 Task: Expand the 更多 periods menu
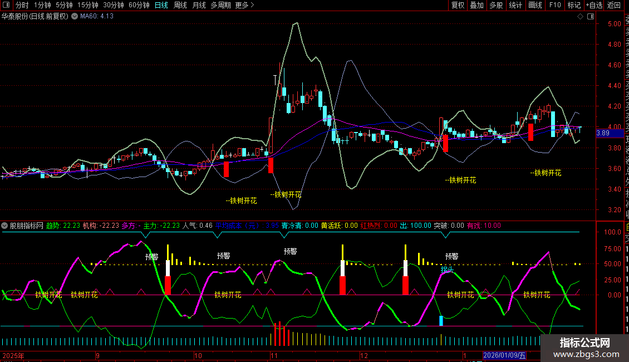tap(244, 6)
